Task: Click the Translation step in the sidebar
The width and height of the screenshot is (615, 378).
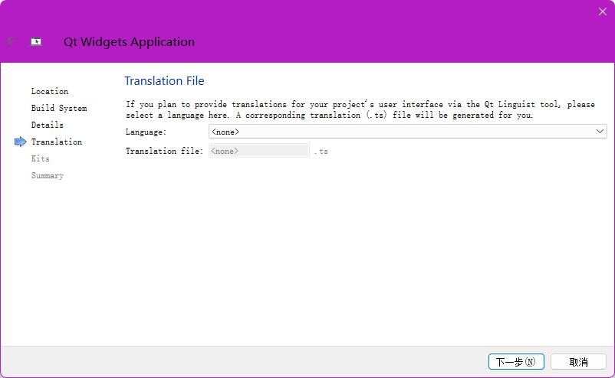Action: (x=56, y=142)
